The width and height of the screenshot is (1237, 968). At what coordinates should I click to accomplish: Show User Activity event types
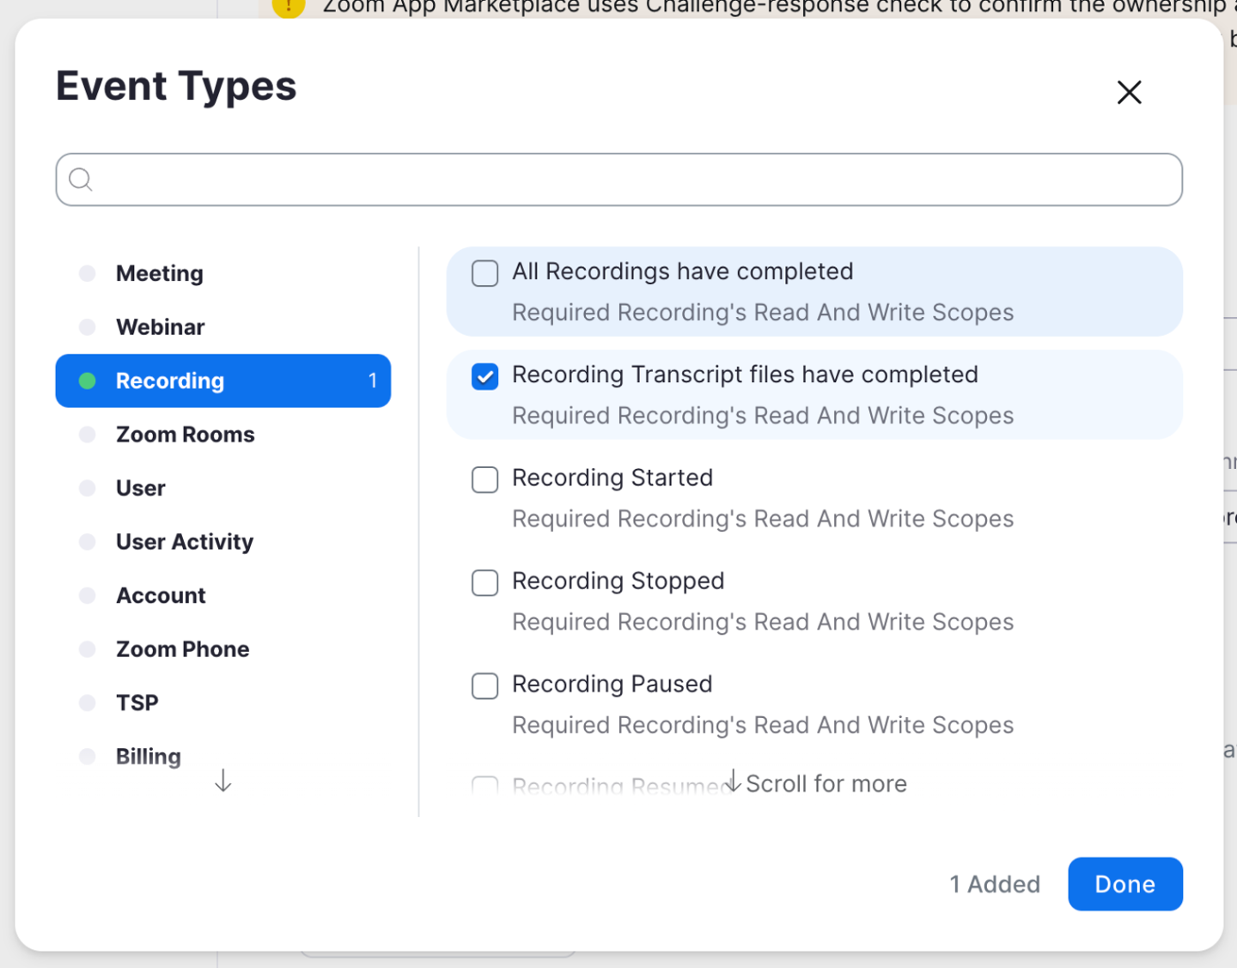(x=185, y=542)
